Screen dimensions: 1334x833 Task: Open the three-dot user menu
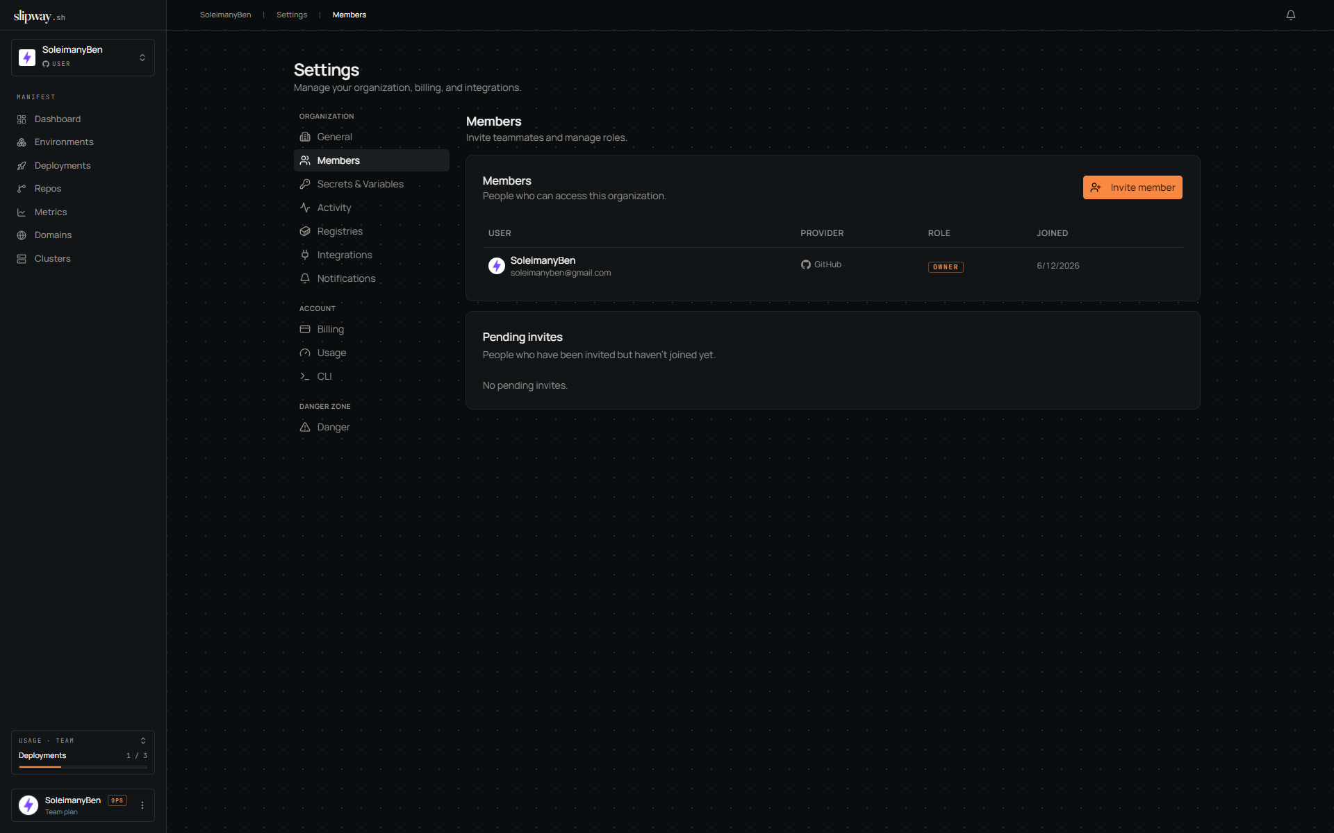pos(142,805)
